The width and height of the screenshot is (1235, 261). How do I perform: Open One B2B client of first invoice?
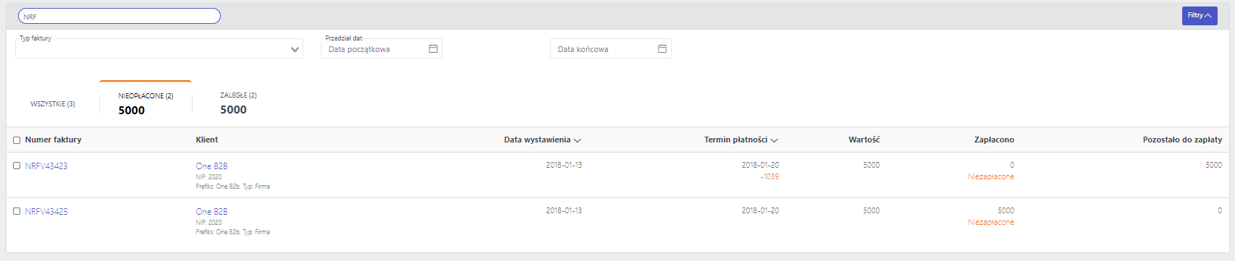click(x=211, y=166)
